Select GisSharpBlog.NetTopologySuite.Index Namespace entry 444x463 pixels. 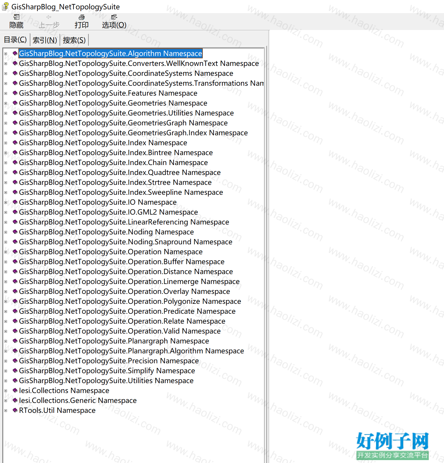pyautogui.click(x=103, y=143)
